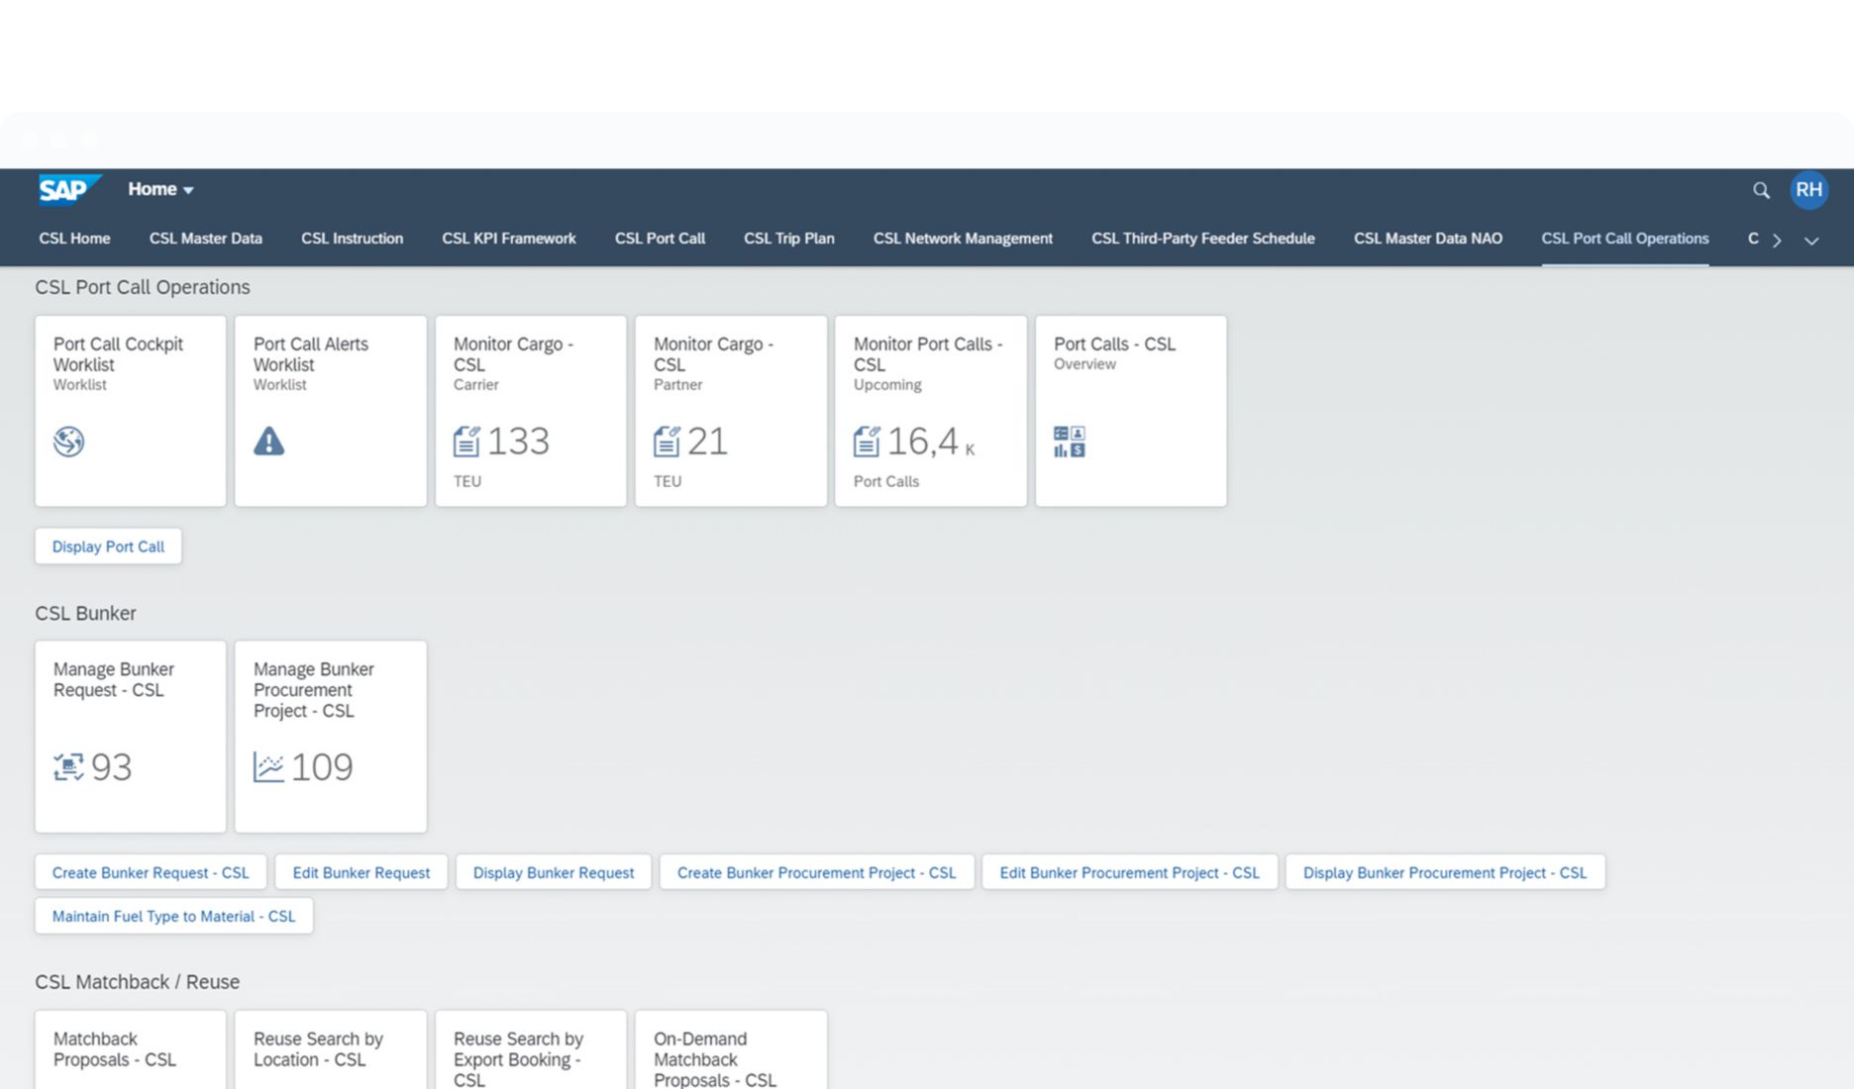The width and height of the screenshot is (1854, 1089).
Task: Click the chart icon on Manage Bunker Procurement Project
Action: 268,766
